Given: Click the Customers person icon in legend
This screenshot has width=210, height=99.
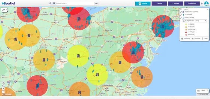Looking at the screenshot, I should pos(183,15).
